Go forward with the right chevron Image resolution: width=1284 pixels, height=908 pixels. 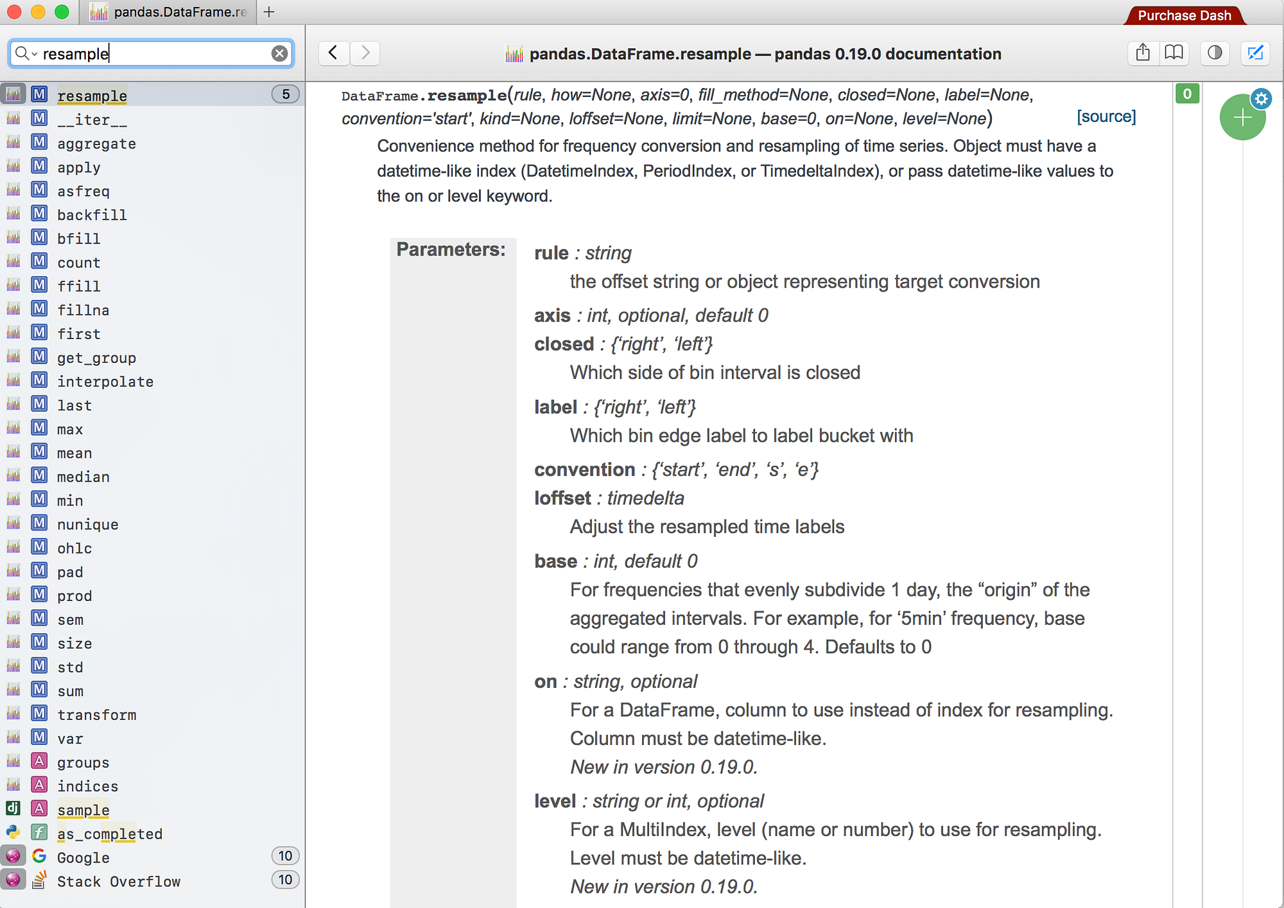click(365, 53)
